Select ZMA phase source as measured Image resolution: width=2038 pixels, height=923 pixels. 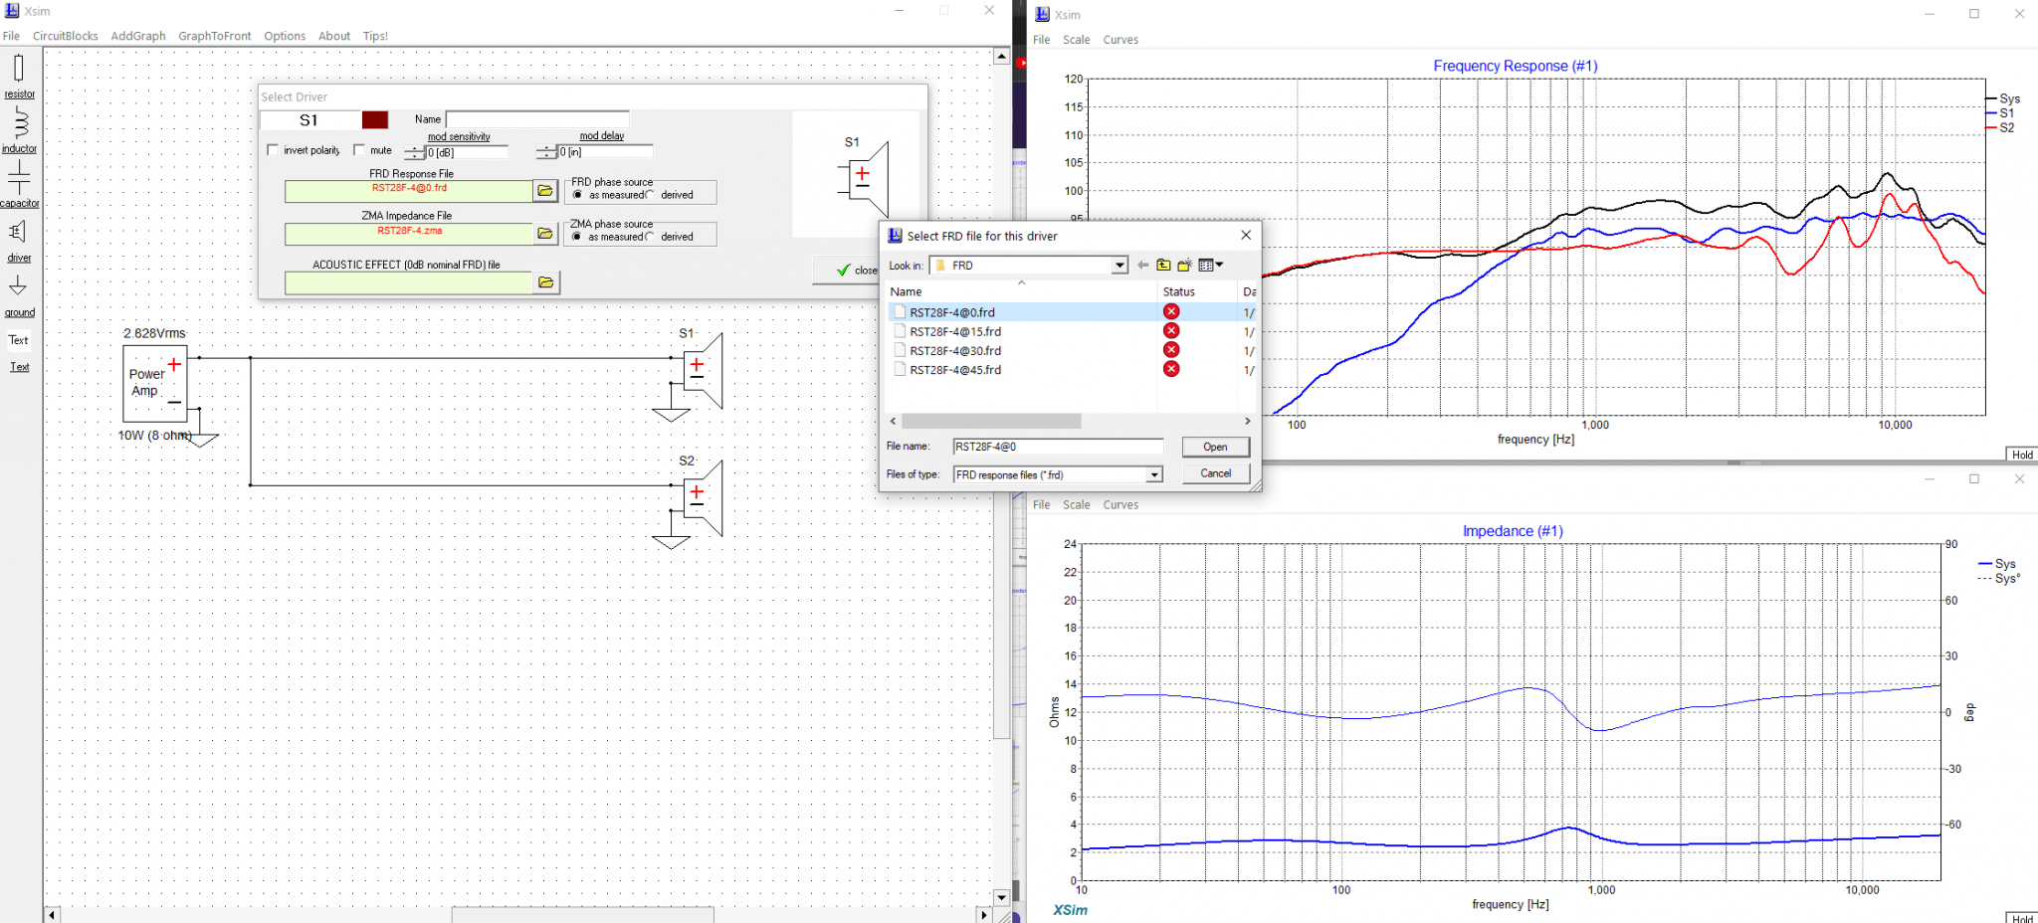[x=577, y=237]
